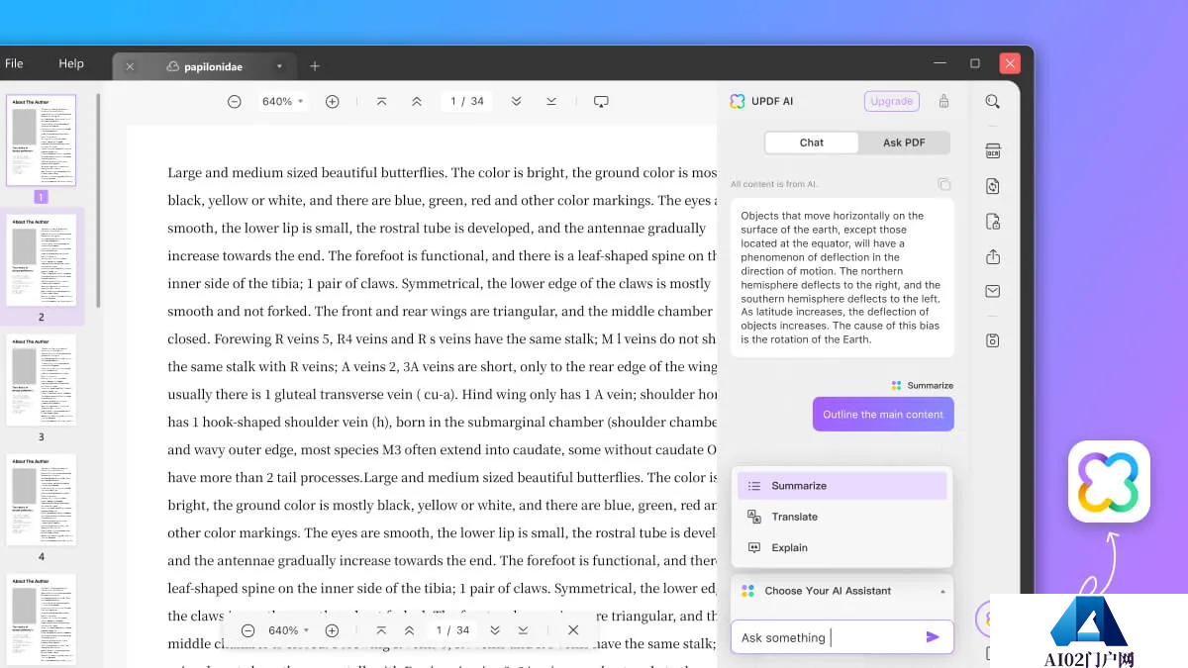Click the All content is from AI notice

[774, 184]
